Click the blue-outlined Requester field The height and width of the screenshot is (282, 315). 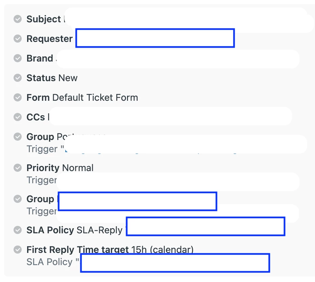pos(155,38)
